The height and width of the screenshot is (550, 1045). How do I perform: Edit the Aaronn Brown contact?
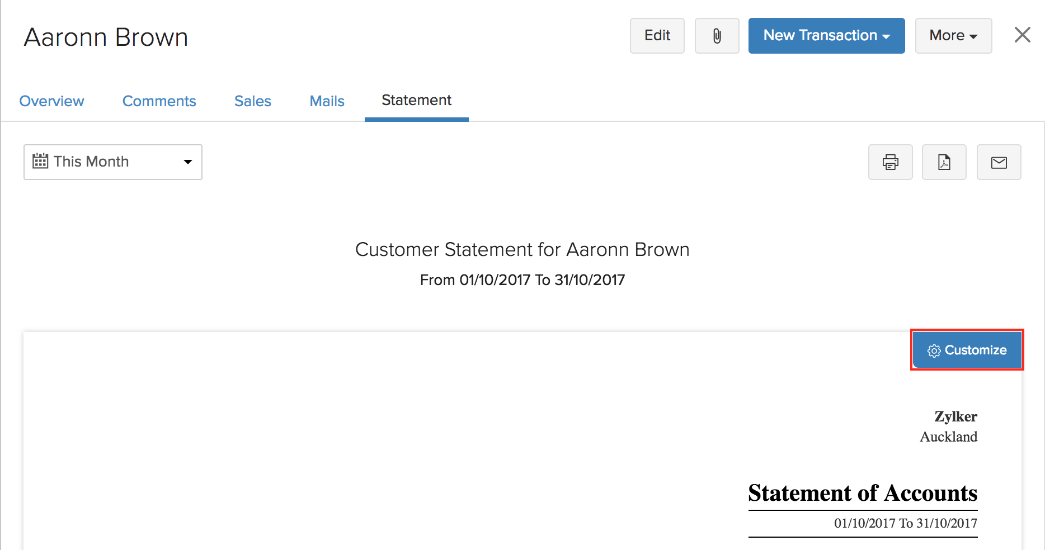657,35
